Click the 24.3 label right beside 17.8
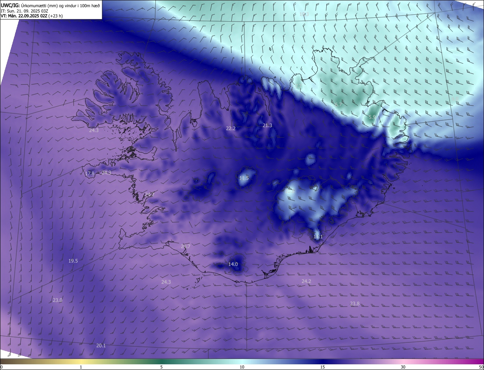This screenshot has width=484, height=370. tap(106, 173)
